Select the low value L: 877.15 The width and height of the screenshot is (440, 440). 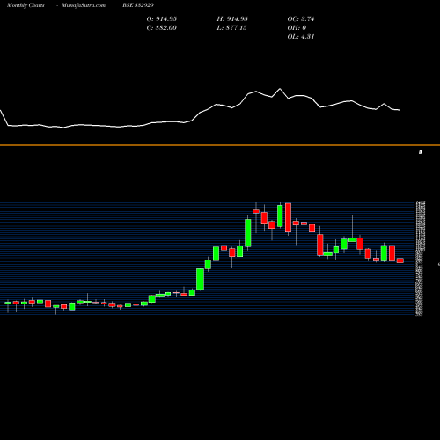click(x=231, y=28)
